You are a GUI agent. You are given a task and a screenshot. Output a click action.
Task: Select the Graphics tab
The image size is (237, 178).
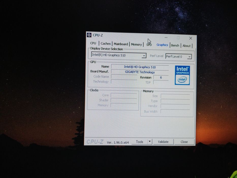[x=162, y=45]
